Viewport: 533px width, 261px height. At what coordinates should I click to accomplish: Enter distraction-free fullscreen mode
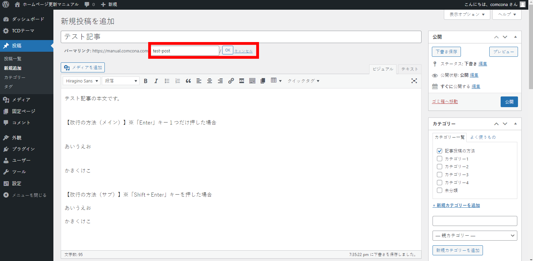414,81
